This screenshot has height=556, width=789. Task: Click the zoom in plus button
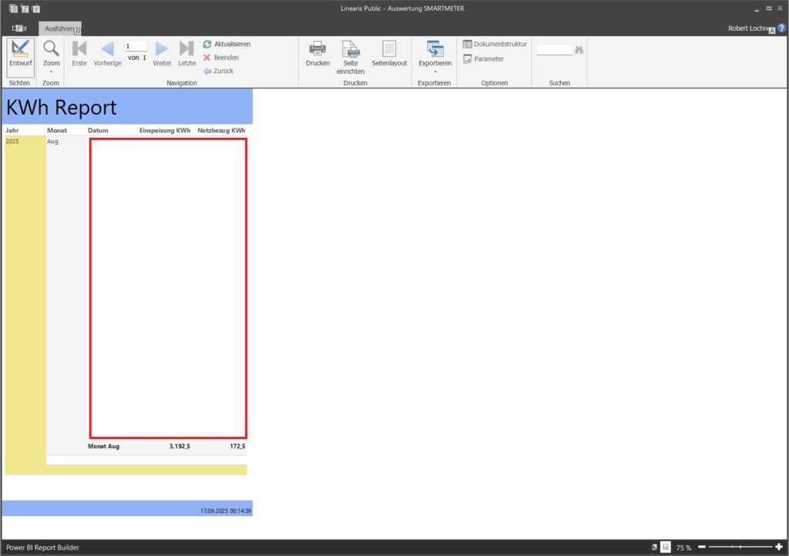pyautogui.click(x=779, y=547)
